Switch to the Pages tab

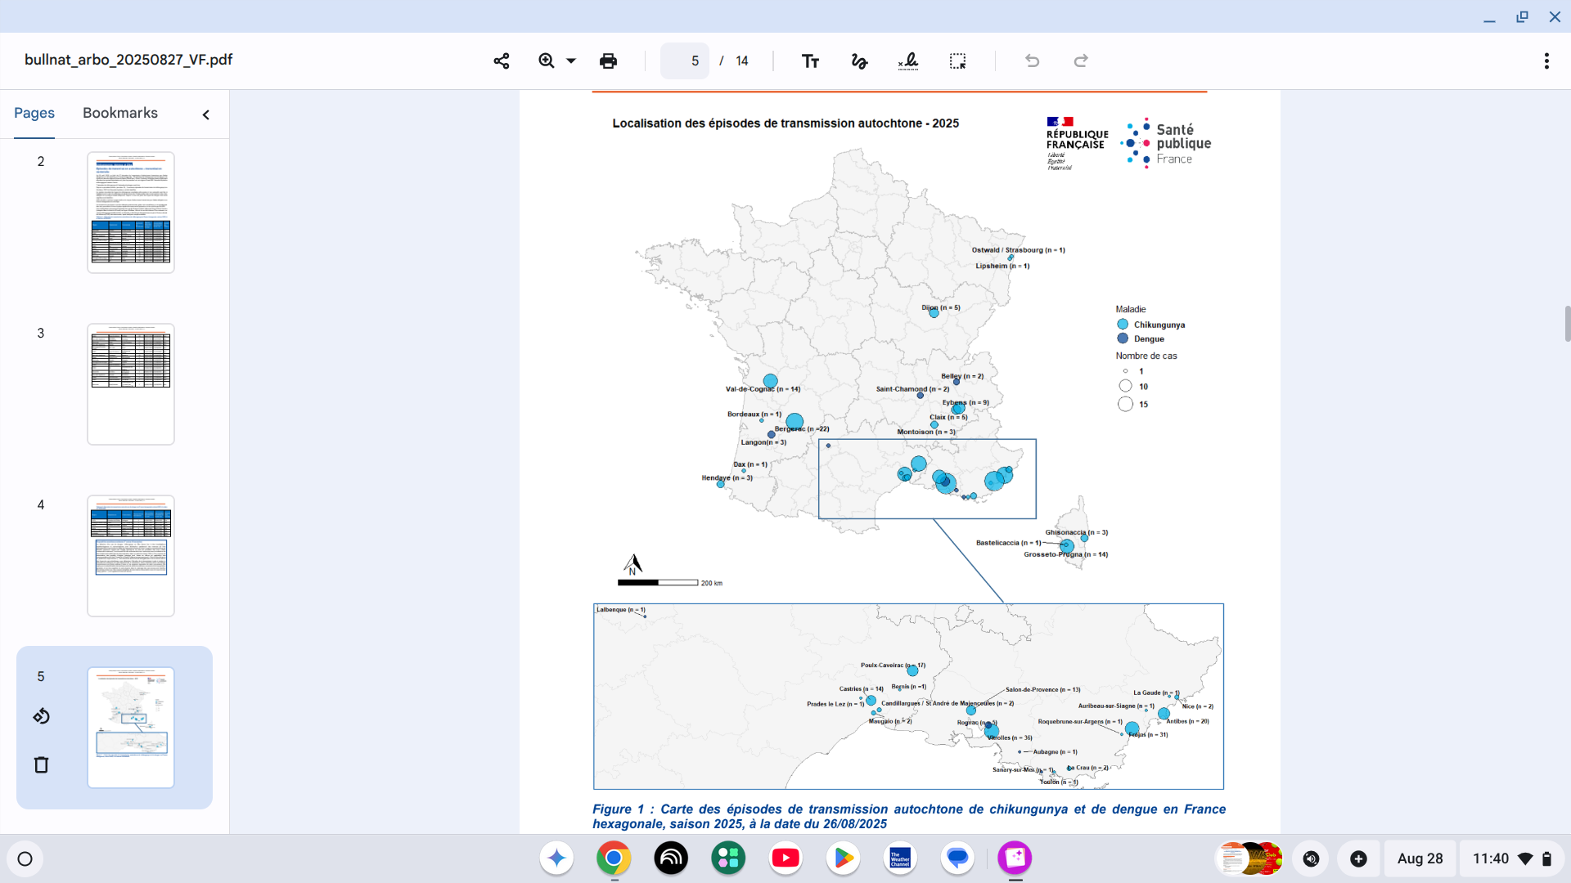[34, 113]
